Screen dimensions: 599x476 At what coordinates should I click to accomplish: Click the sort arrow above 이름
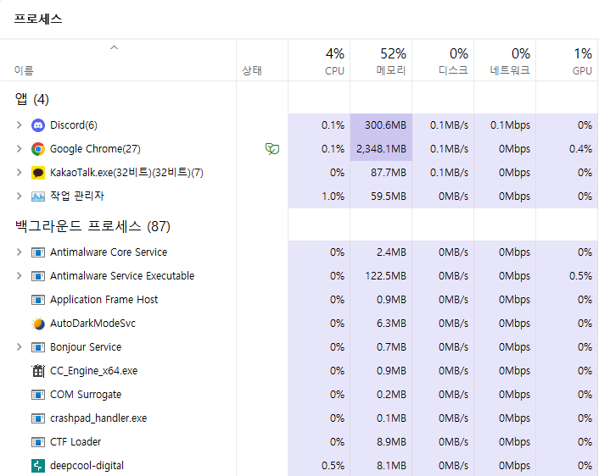point(114,47)
